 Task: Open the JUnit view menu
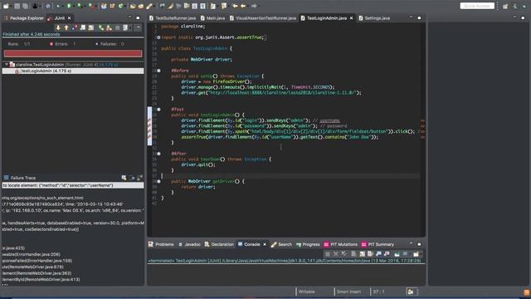[x=138, y=27]
